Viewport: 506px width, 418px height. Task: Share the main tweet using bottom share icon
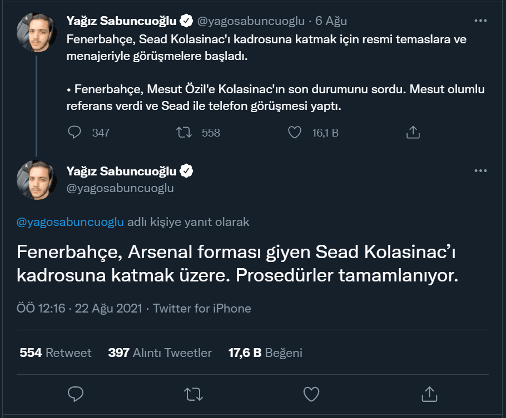point(429,394)
